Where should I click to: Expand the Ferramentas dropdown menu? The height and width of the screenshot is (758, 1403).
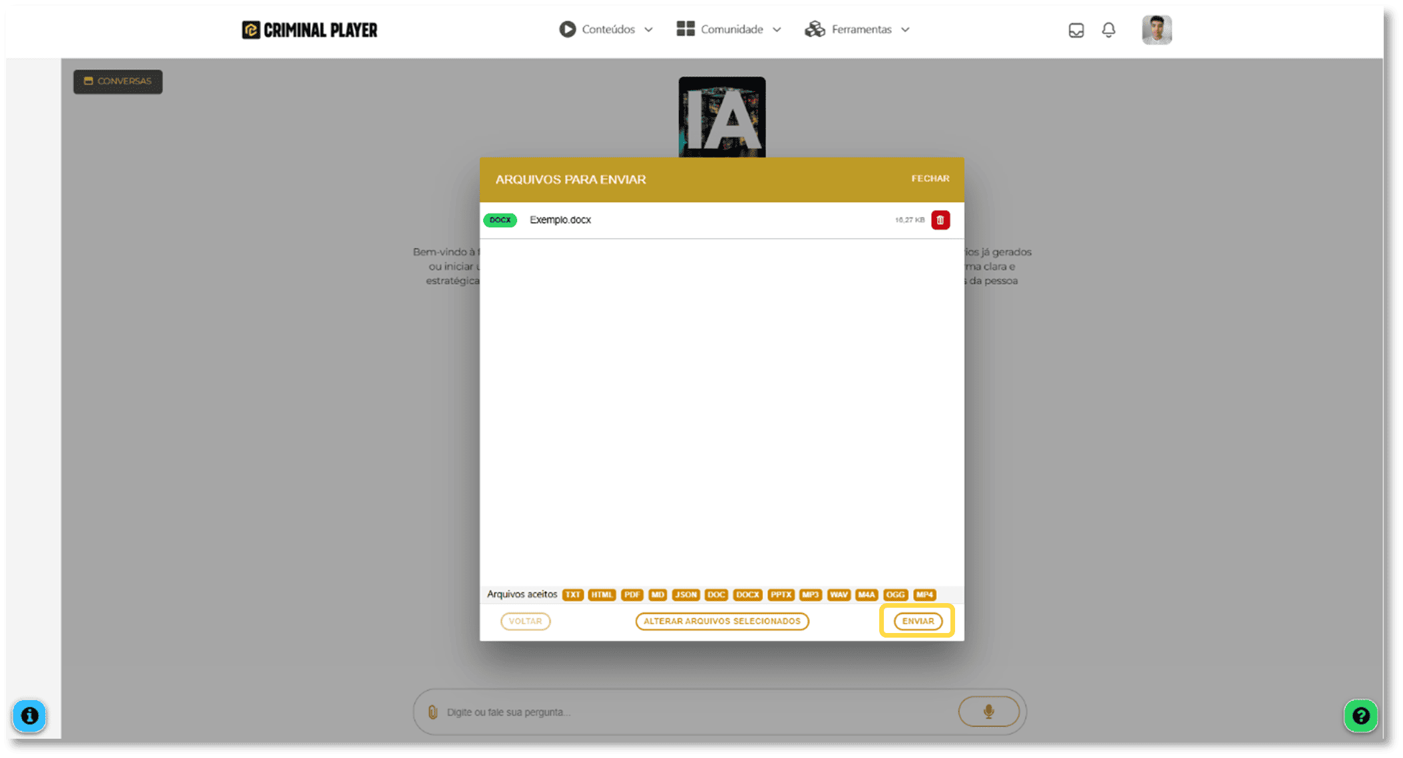[x=857, y=29]
